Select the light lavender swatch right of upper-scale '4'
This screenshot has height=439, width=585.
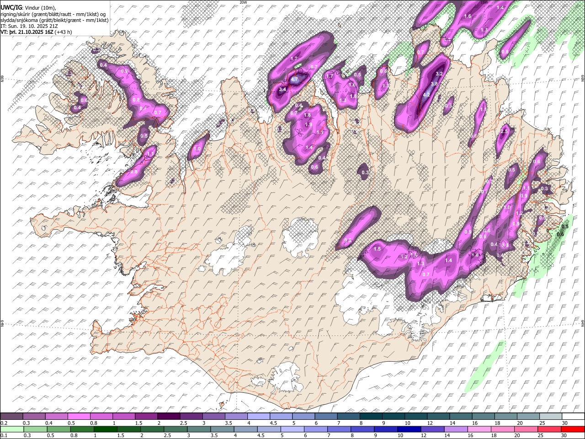click(258, 417)
